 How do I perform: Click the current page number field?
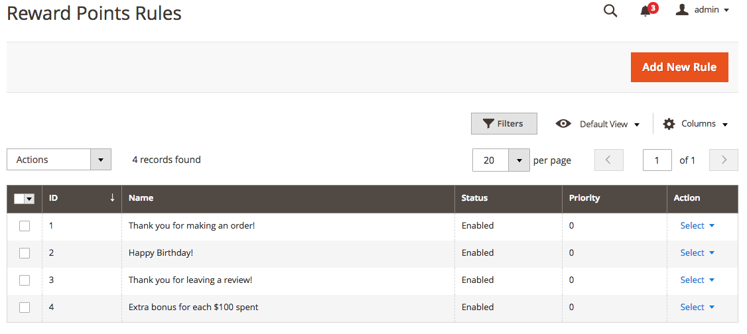coord(657,160)
